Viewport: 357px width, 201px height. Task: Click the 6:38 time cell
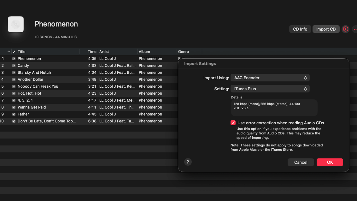point(92,121)
